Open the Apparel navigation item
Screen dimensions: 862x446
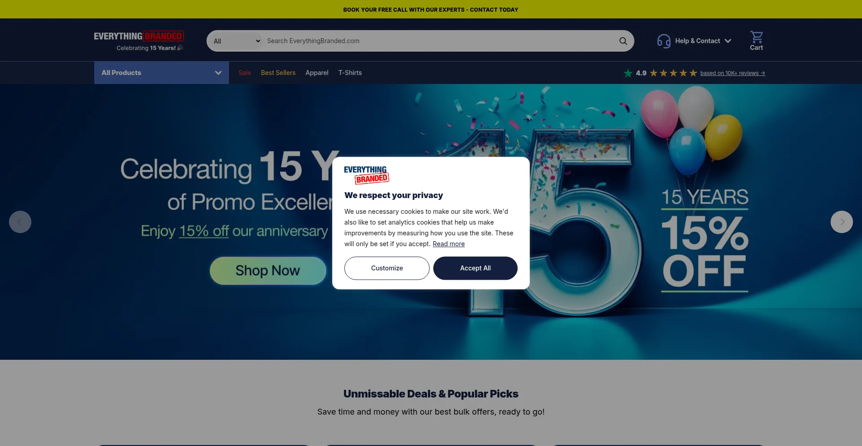tap(317, 73)
